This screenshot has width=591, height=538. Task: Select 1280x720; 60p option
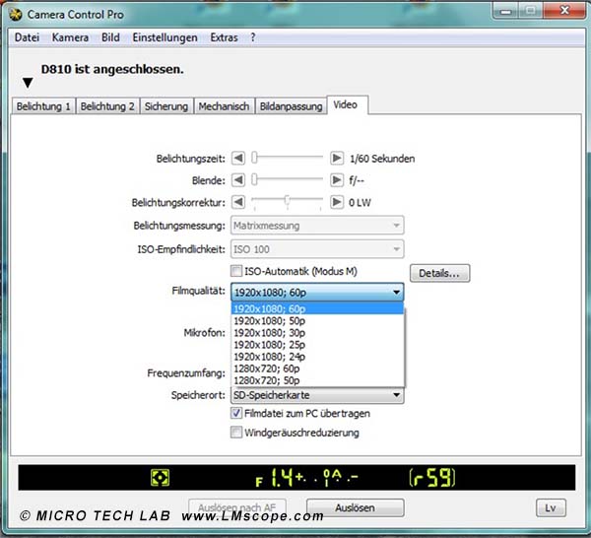[x=317, y=369]
